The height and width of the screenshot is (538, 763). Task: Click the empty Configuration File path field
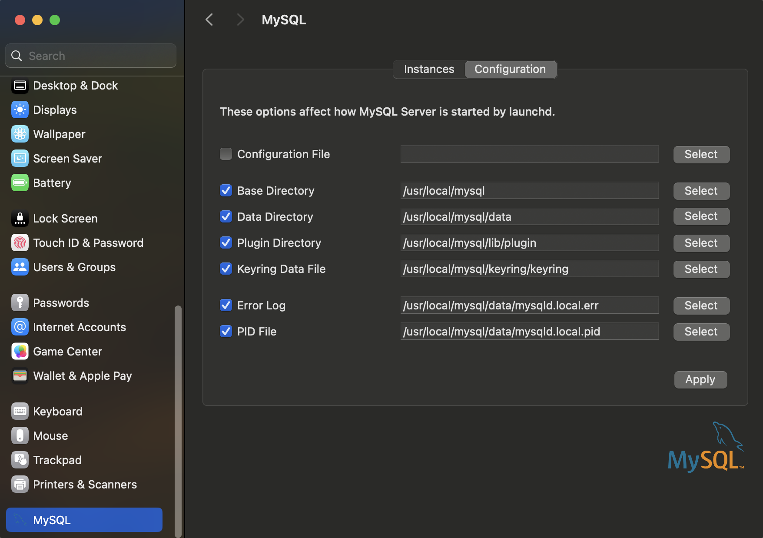[529, 154]
